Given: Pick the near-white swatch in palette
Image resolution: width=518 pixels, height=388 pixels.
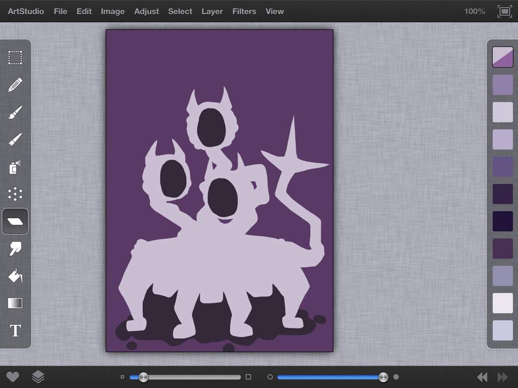Looking at the screenshot, I should pyautogui.click(x=502, y=303).
